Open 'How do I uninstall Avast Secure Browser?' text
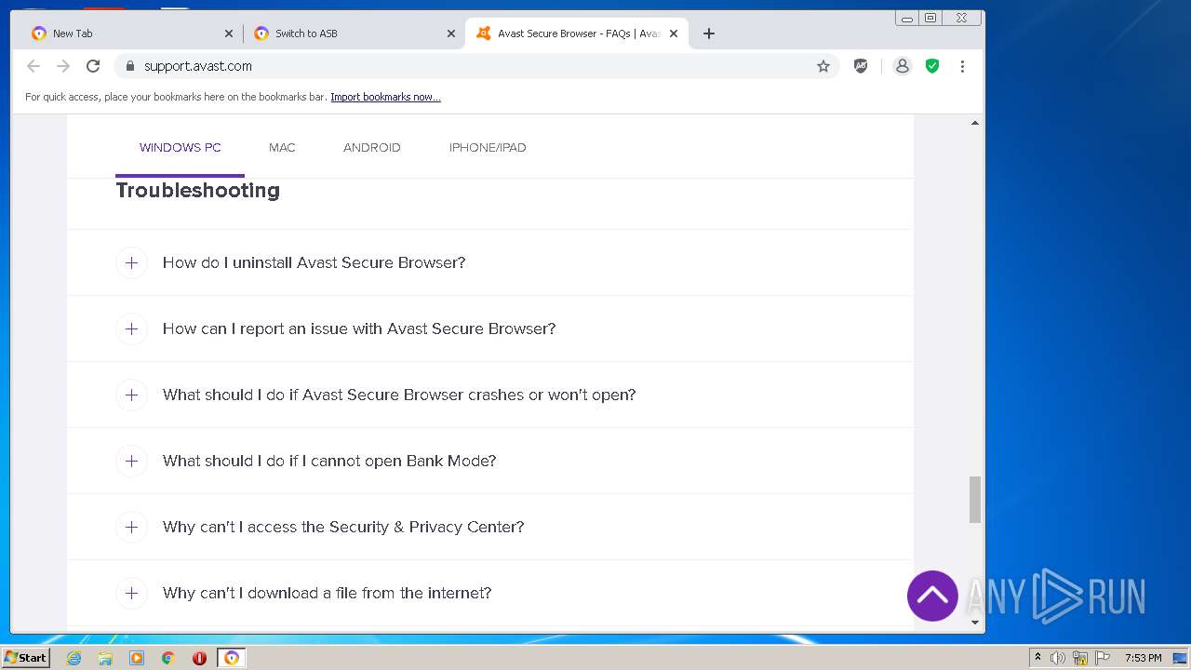The width and height of the screenshot is (1191, 670). [314, 262]
